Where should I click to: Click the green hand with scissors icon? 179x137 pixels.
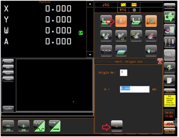pos(151,51)
